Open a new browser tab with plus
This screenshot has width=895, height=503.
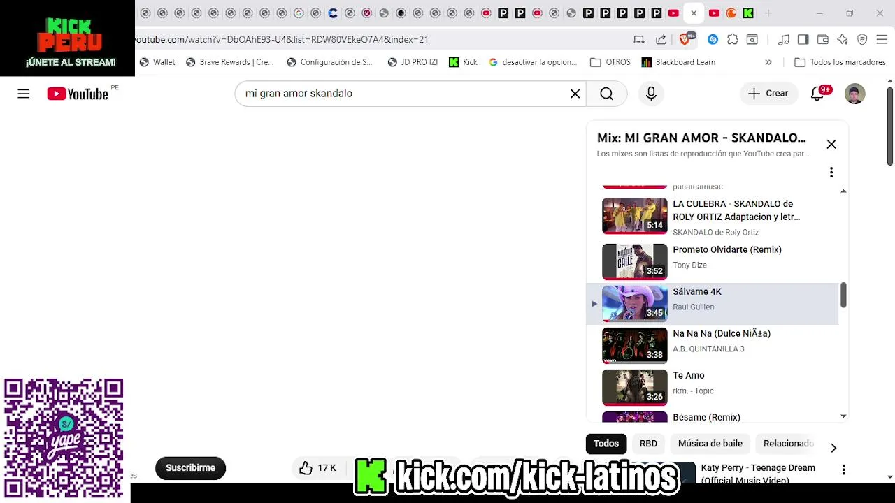coord(768,13)
